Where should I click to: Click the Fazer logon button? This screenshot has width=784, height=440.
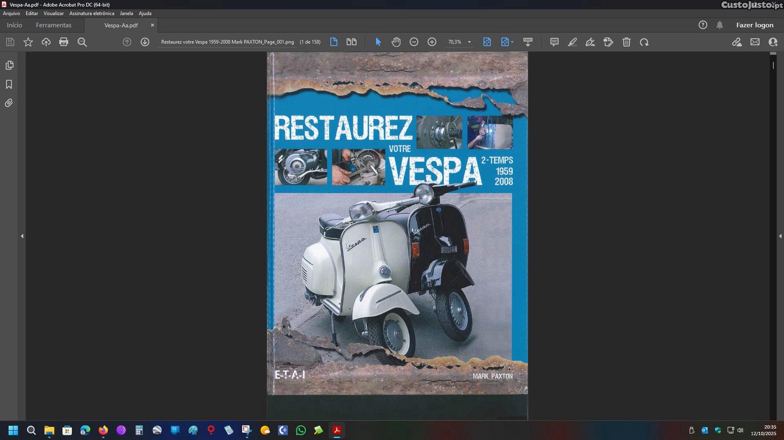coord(754,25)
